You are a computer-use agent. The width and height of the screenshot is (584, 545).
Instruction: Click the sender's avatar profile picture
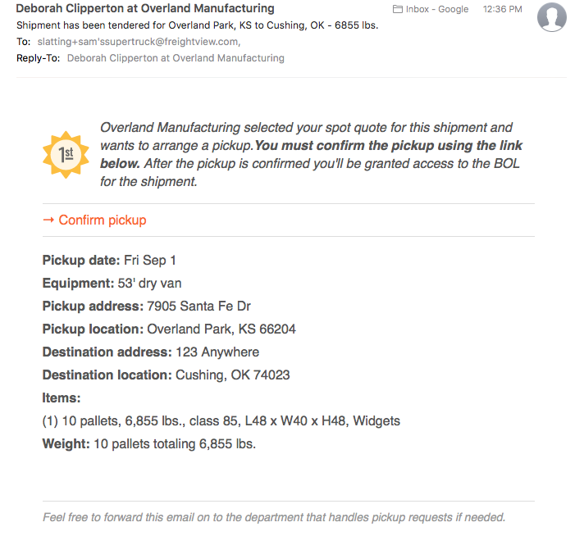click(x=551, y=16)
